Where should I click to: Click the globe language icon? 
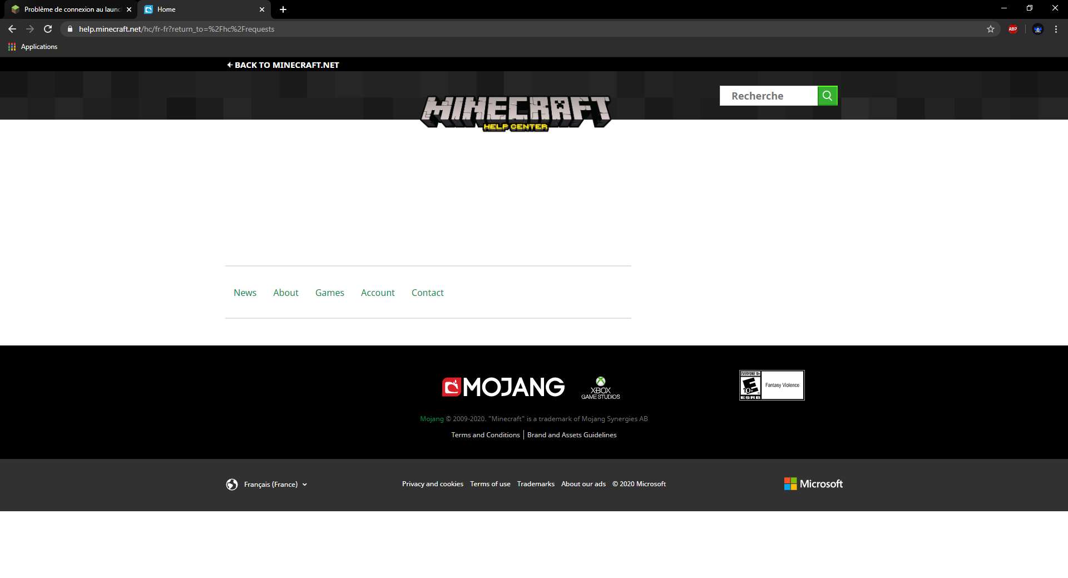coord(232,485)
